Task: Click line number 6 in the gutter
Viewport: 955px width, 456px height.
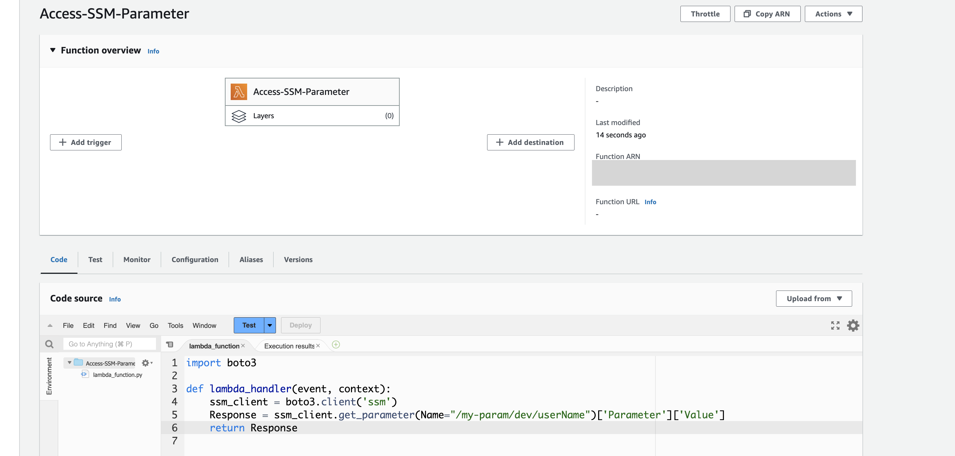Action: coord(174,428)
